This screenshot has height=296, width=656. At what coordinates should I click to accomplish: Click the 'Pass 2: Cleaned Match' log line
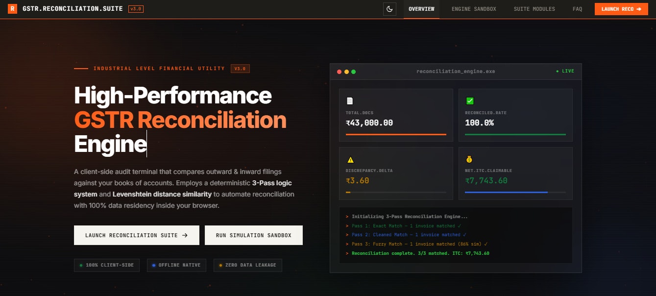[x=406, y=235]
